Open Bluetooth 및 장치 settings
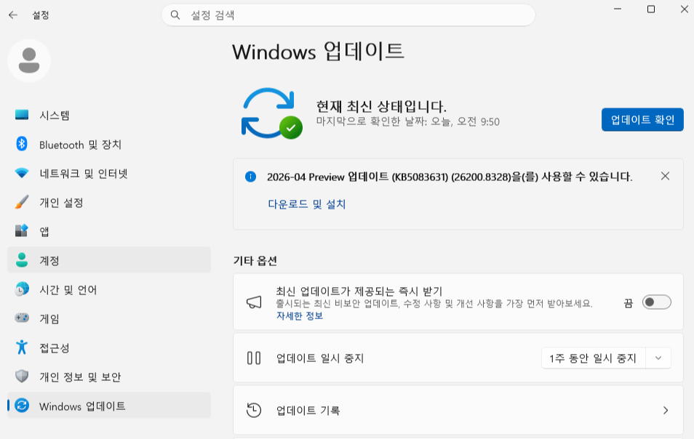Image resolution: width=694 pixels, height=439 pixels. coord(109,144)
